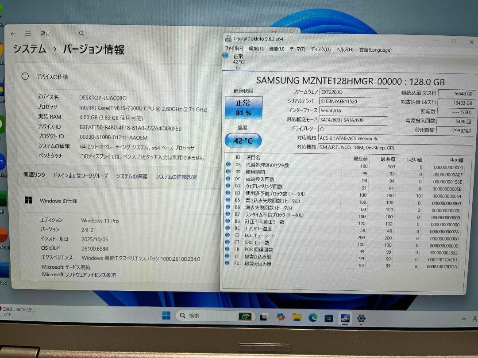Viewport: 478px width, 358px height.
Task: Open the ファイル(F) menu in CrystalDiskInfo
Action: tap(234, 49)
